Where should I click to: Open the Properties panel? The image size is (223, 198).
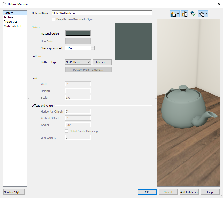click(10, 21)
